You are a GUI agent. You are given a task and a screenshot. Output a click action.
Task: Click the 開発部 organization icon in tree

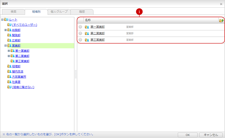tap(9, 35)
